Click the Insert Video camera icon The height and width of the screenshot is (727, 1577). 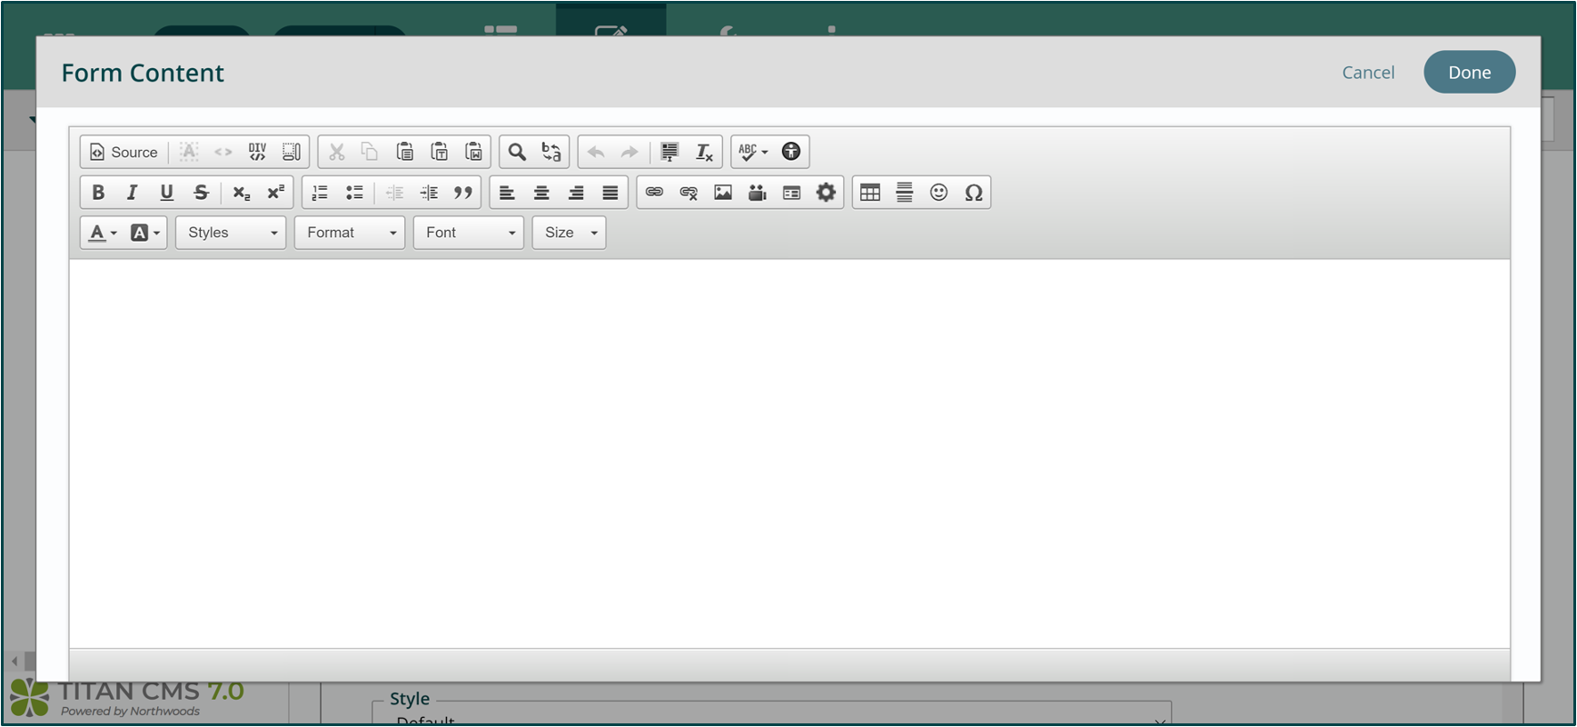758,193
